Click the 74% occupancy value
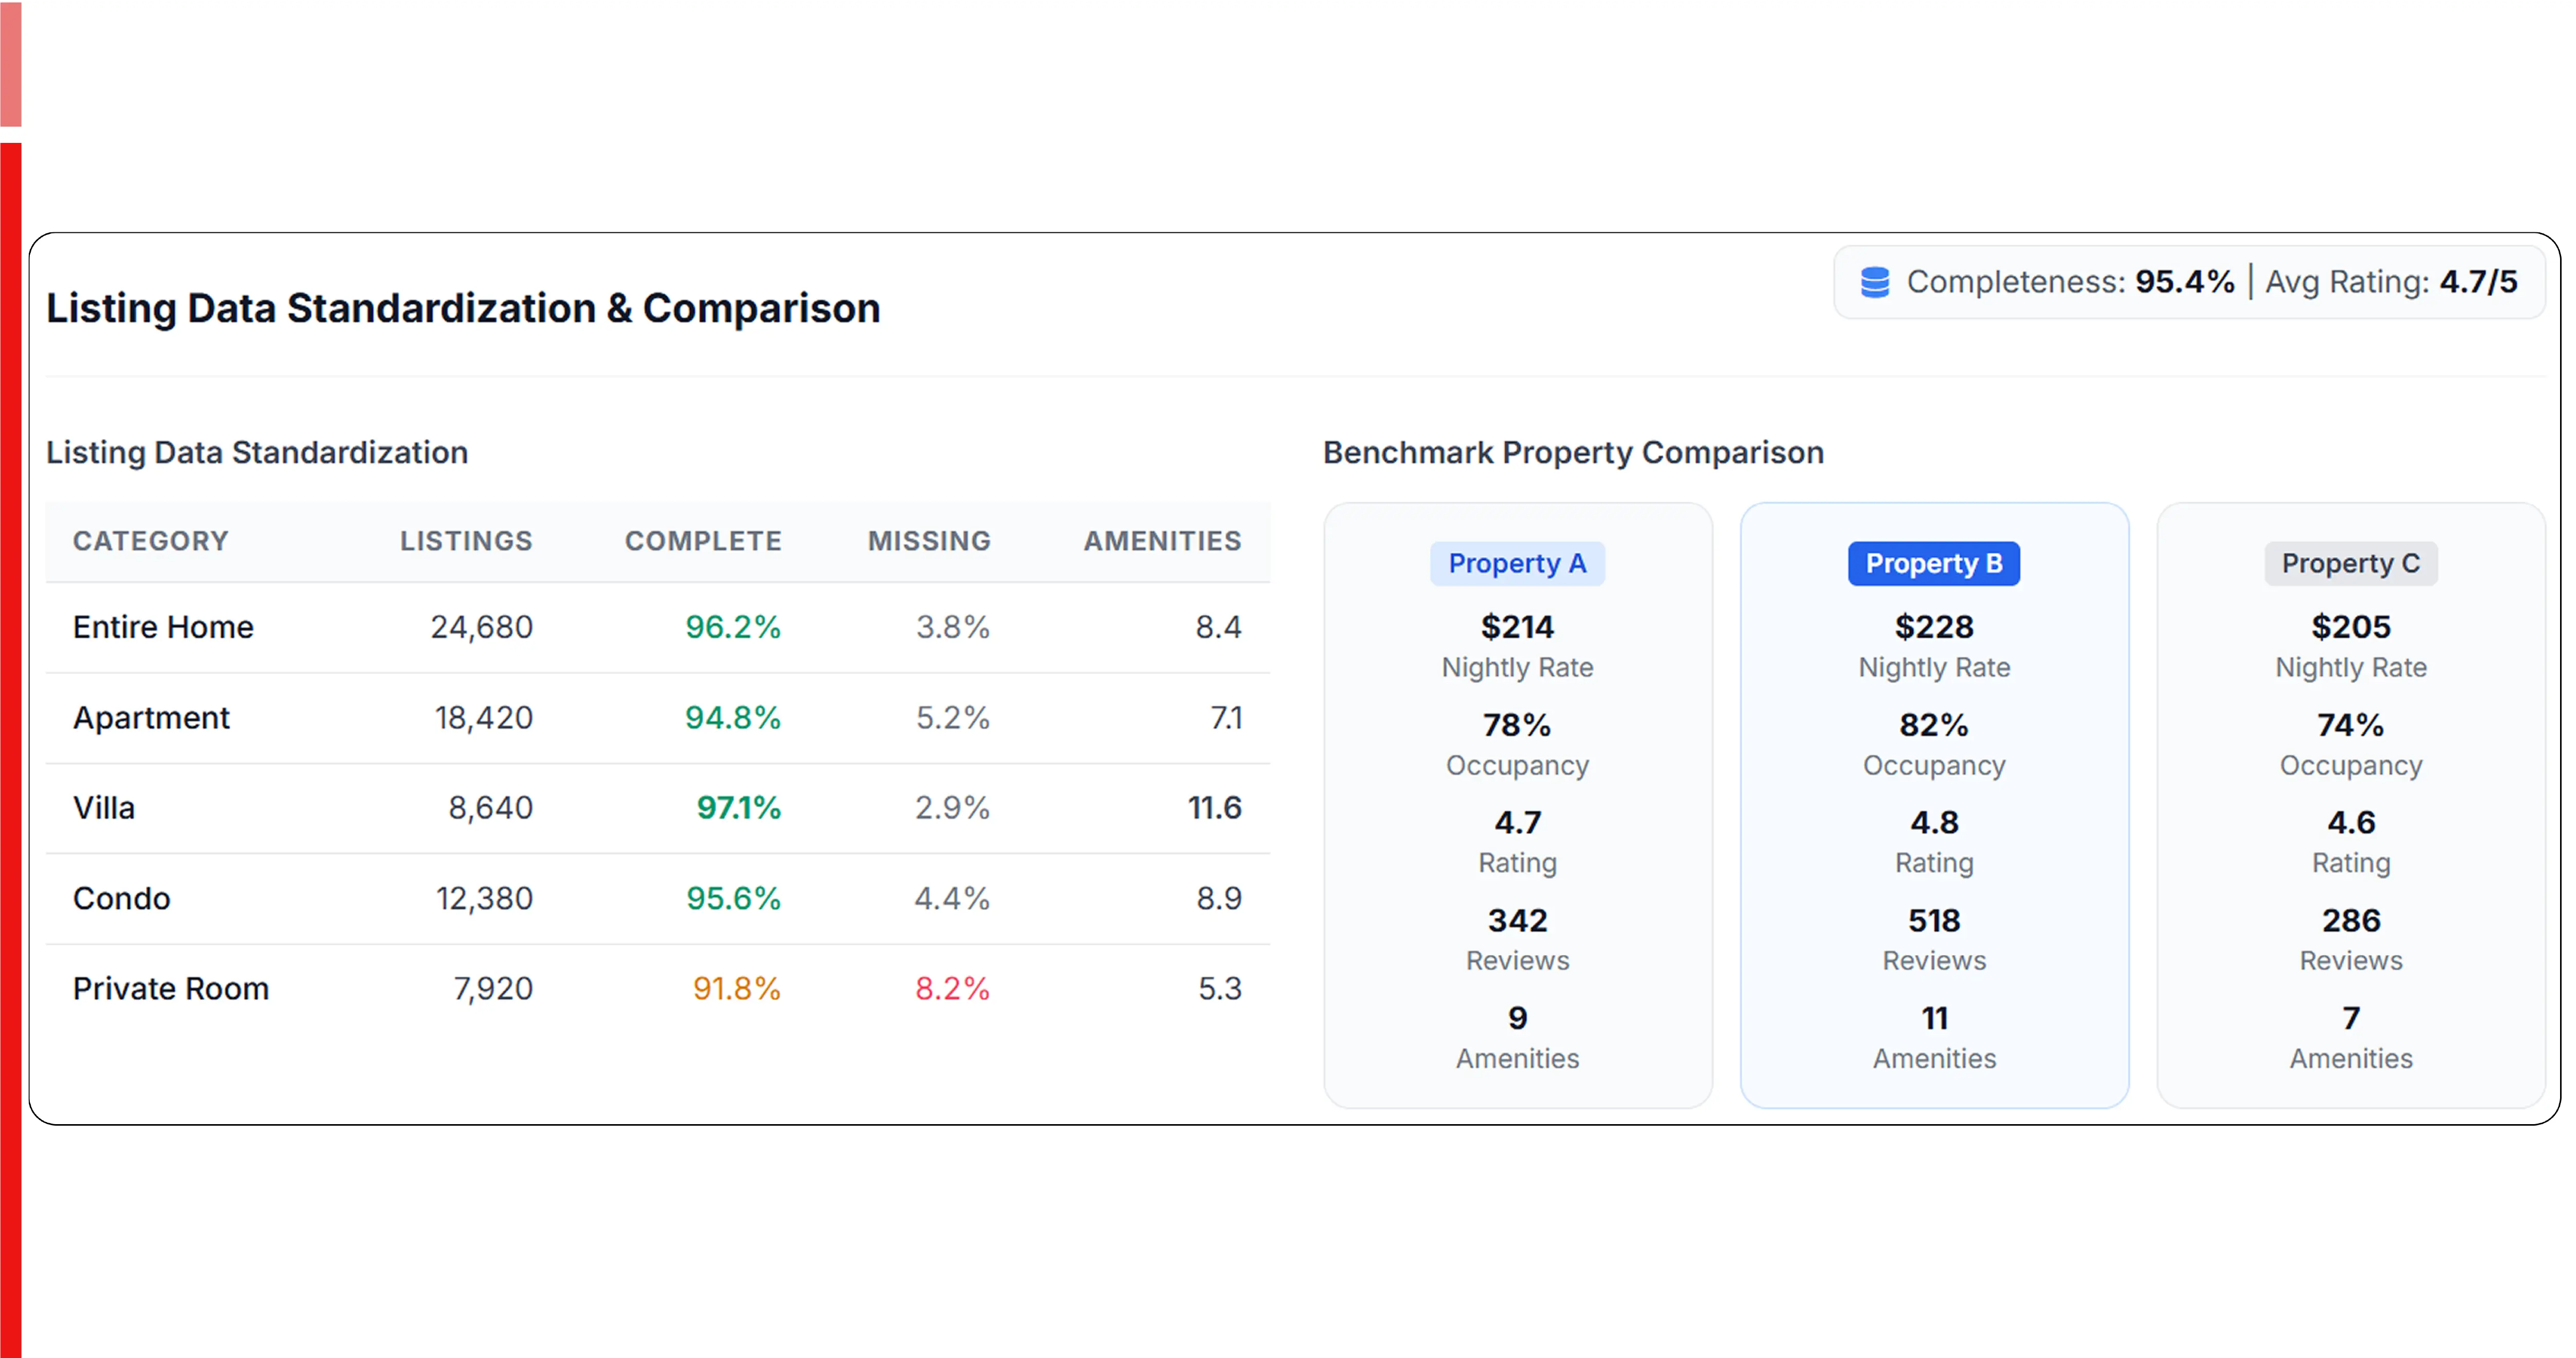Screen dimensions: 2576x1358 click(x=2351, y=725)
